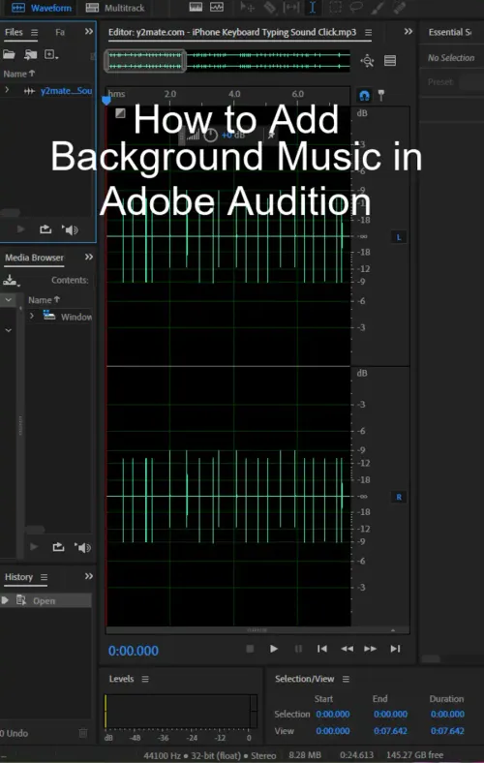Click the Import File icon in Files
The image size is (484, 763).
31,54
